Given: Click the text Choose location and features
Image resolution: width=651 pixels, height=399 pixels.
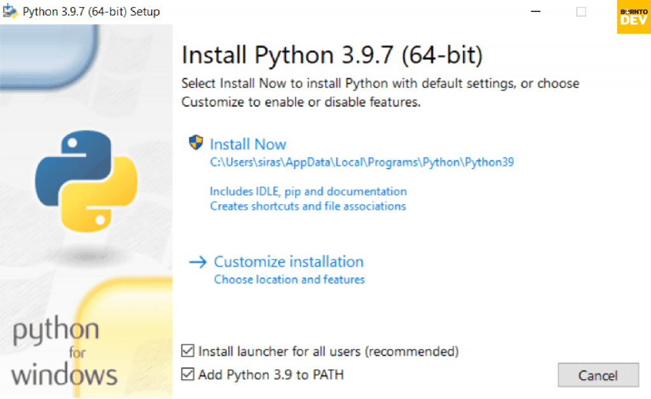Looking at the screenshot, I should pyautogui.click(x=289, y=279).
